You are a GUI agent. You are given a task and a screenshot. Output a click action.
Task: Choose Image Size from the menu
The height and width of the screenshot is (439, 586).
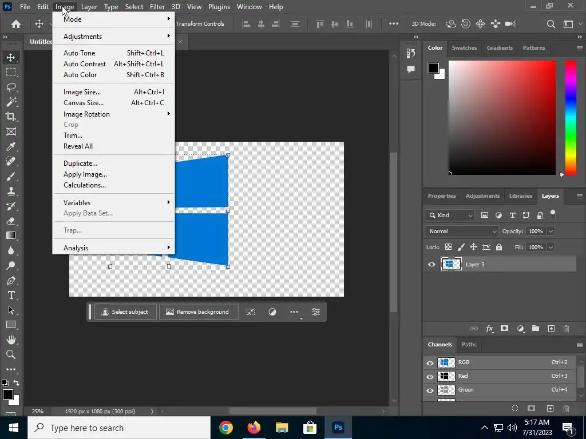pos(114,92)
